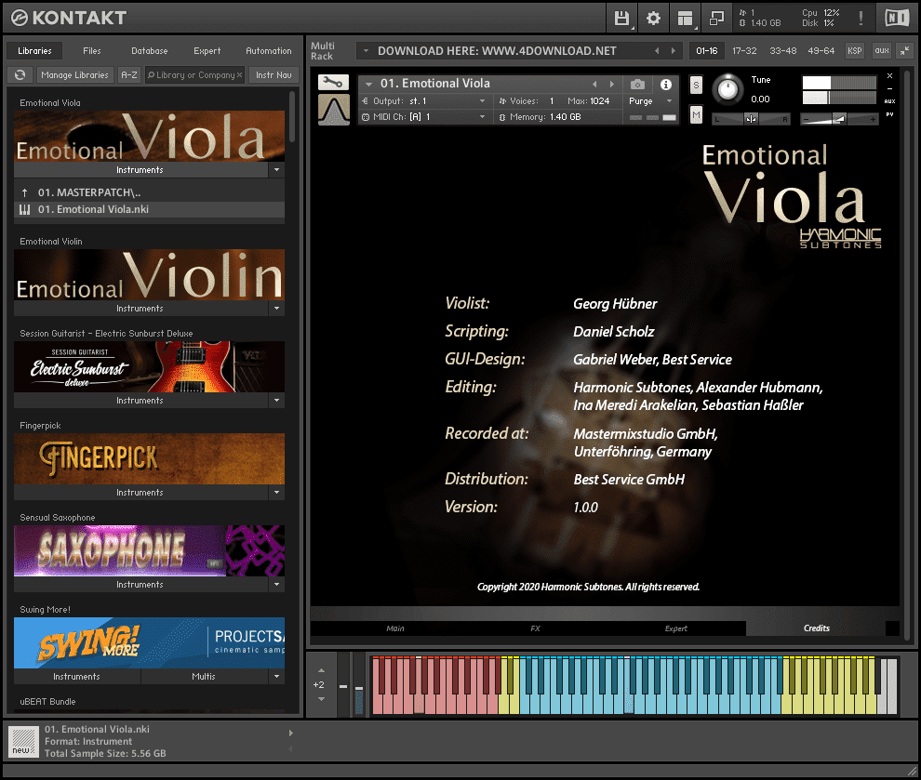This screenshot has height=780, width=921.
Task: Shift keyboard octave down arrow
Action: [321, 698]
